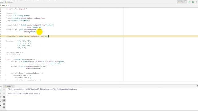Click the 'row=currentRow' argument line
The image size is (198, 111).
(x=33, y=68)
